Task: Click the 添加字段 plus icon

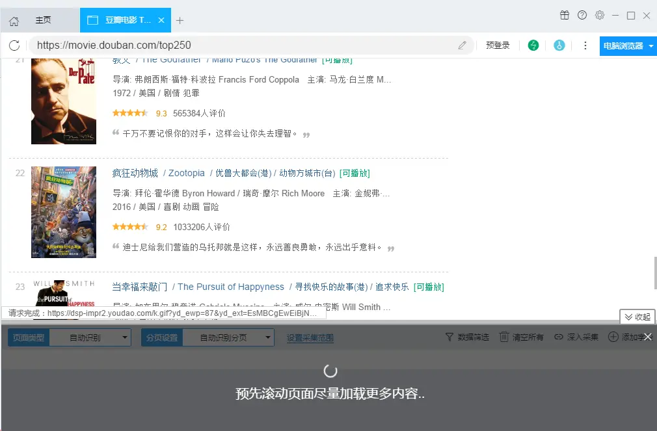Action: (613, 337)
